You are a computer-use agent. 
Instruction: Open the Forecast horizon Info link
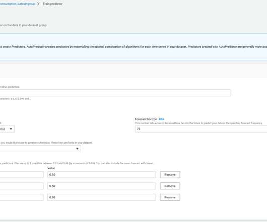pyautogui.click(x=161, y=119)
